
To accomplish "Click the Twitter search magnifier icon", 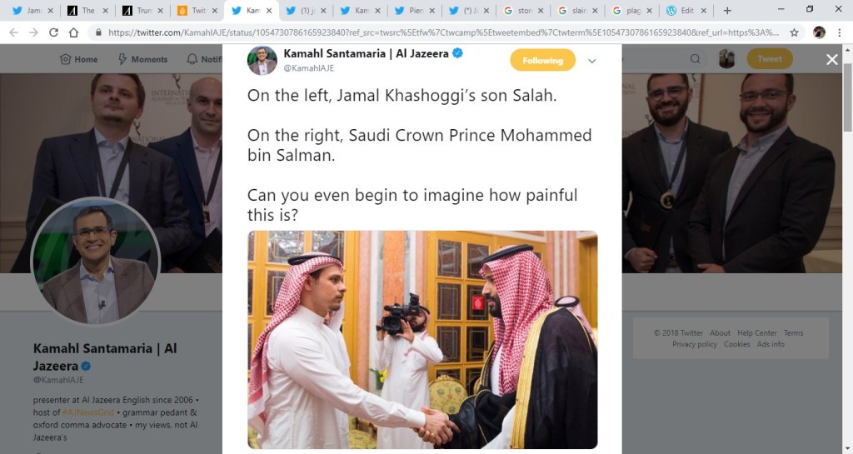I will pos(695,59).
